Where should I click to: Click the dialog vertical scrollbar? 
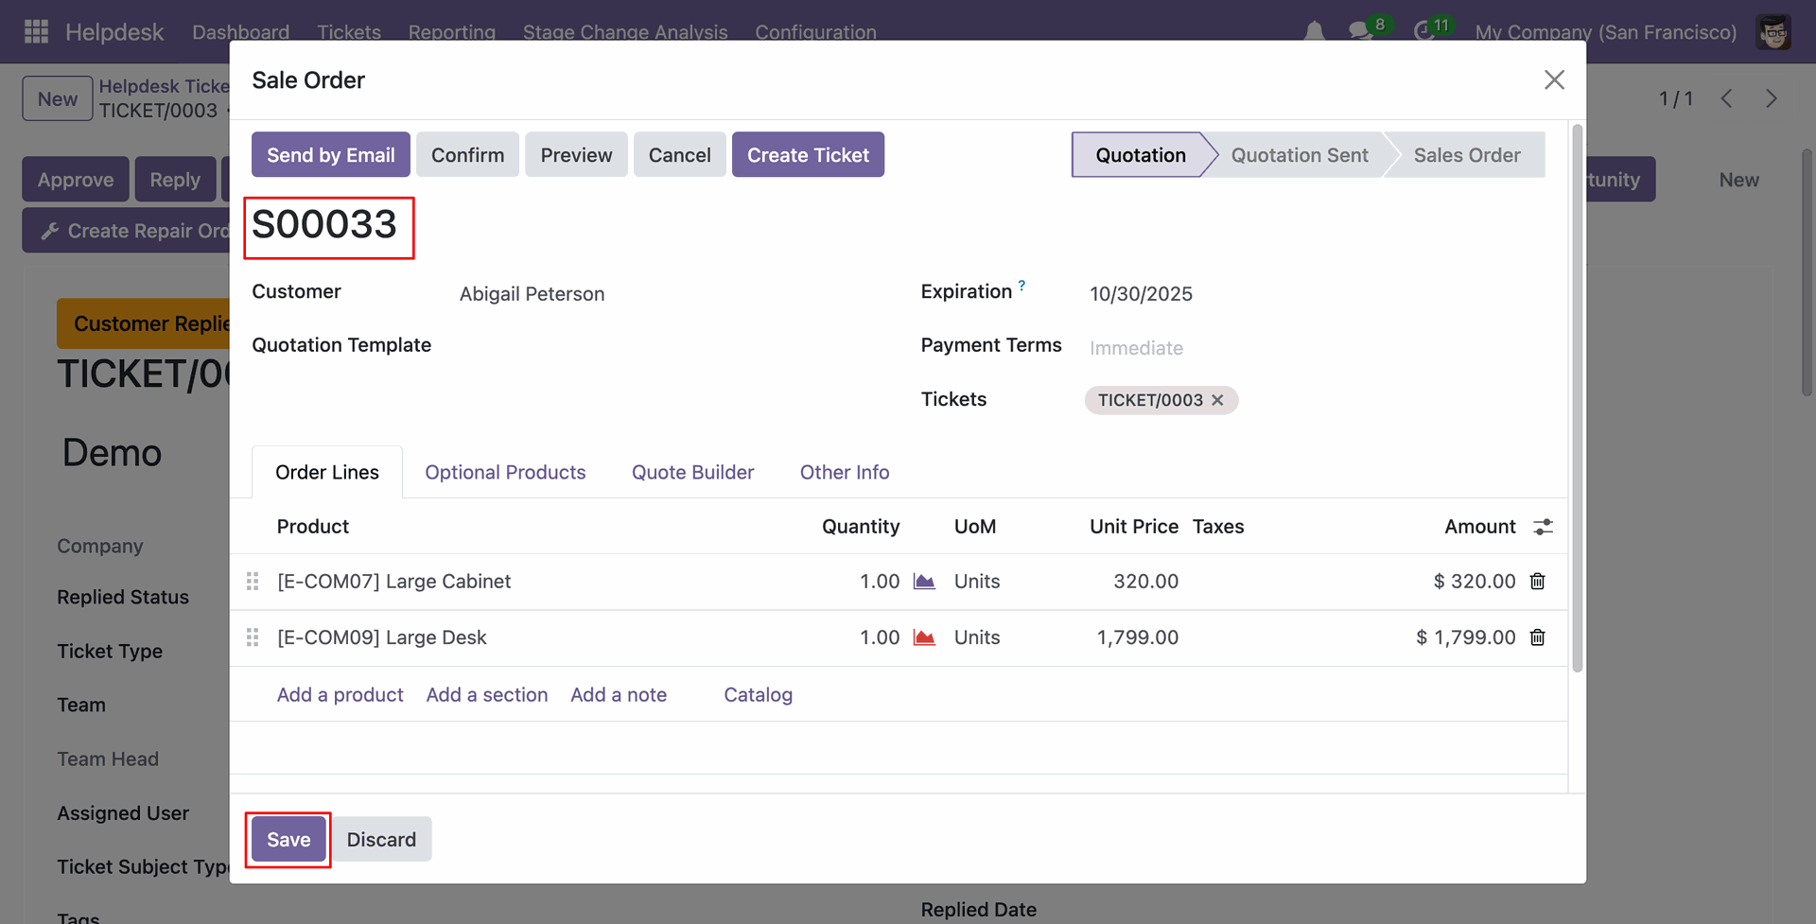coord(1577,397)
